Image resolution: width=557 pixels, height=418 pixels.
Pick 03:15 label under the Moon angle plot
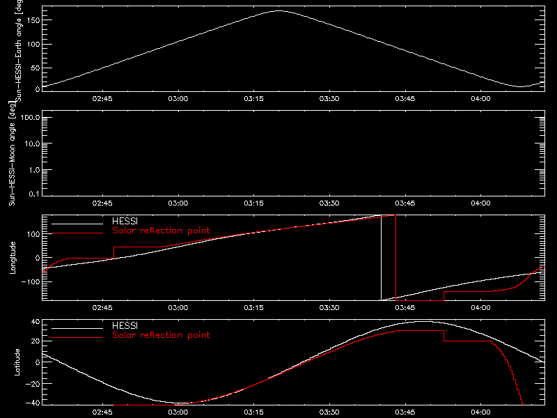253,203
